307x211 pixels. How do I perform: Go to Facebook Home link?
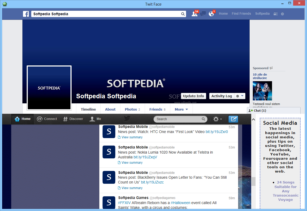click(223, 14)
